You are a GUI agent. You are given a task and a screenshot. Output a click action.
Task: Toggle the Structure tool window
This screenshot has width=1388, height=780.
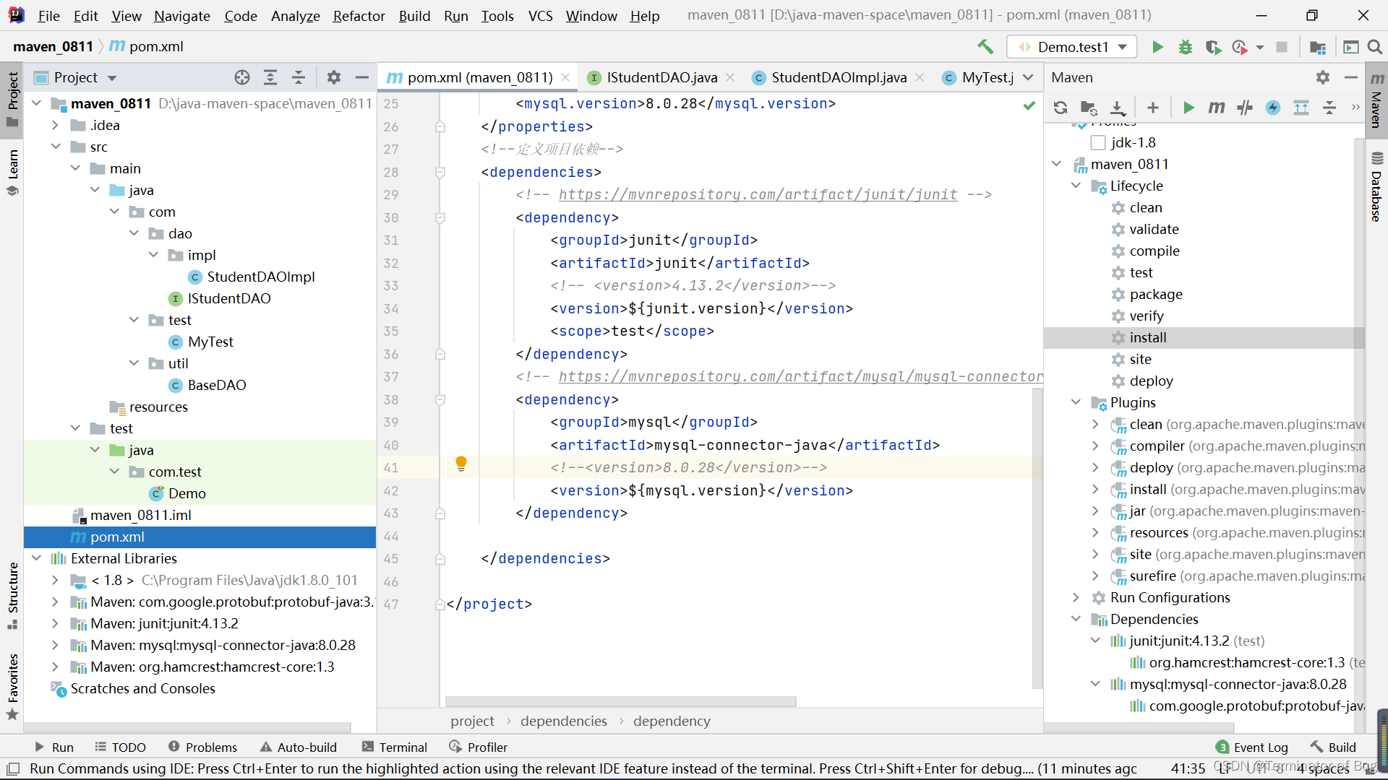(12, 596)
